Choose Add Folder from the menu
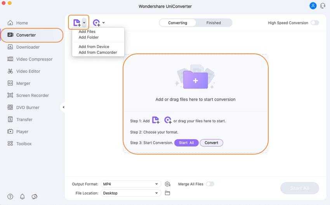Image resolution: width=330 pixels, height=205 pixels. [x=89, y=38]
